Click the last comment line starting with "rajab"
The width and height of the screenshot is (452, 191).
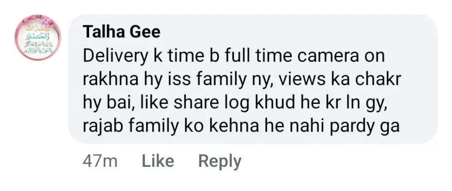241,127
